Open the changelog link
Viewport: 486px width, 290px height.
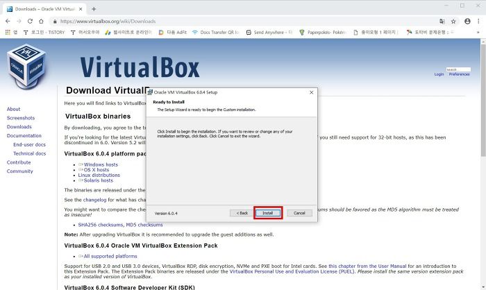[x=94, y=200]
